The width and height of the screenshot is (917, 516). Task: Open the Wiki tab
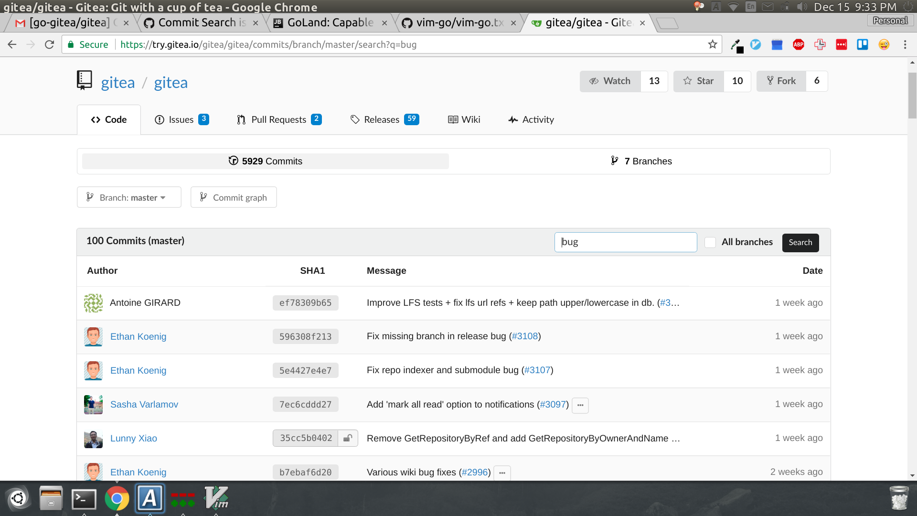(x=464, y=120)
